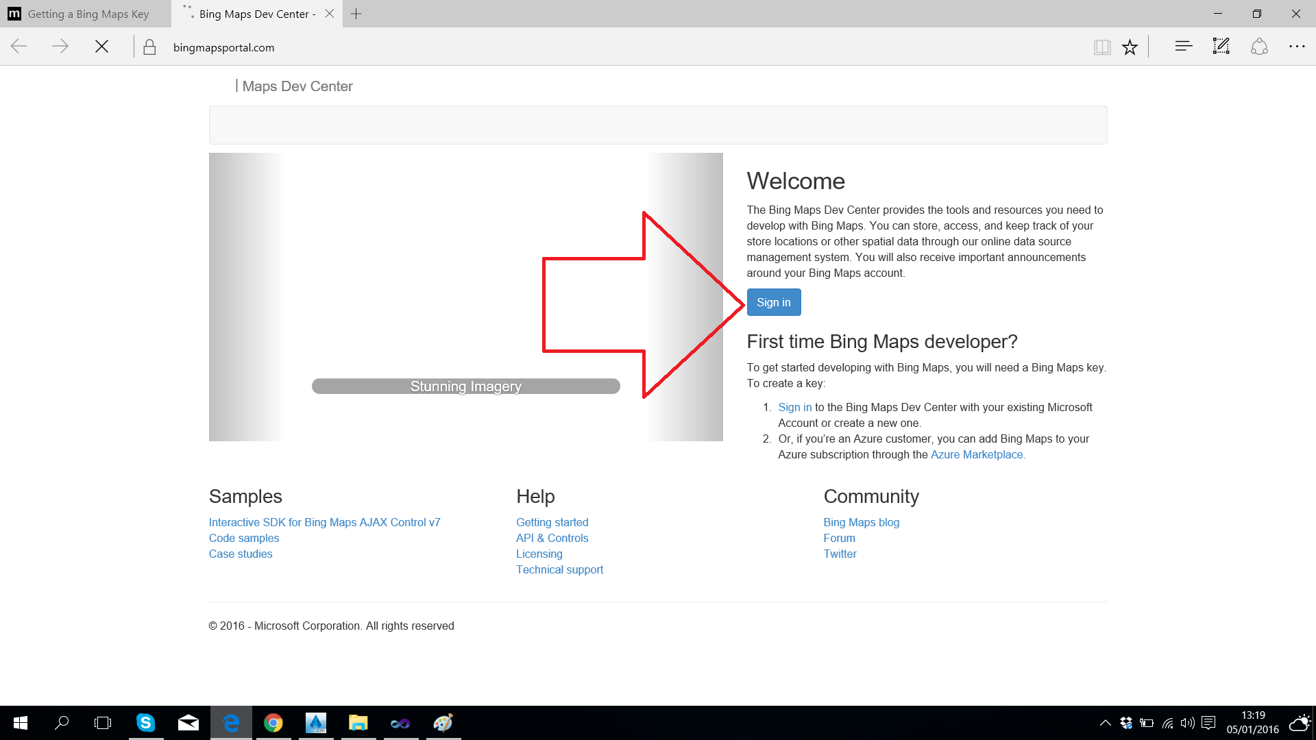Close the Bing Maps Dev Center tab
The image size is (1316, 740).
329,14
